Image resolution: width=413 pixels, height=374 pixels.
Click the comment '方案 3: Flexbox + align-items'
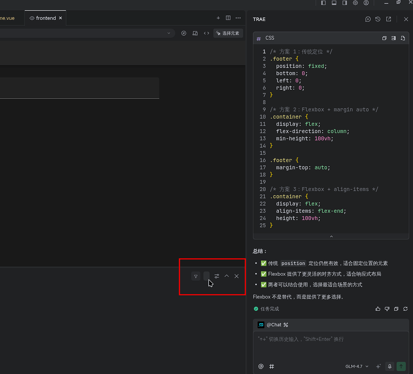[x=324, y=189]
